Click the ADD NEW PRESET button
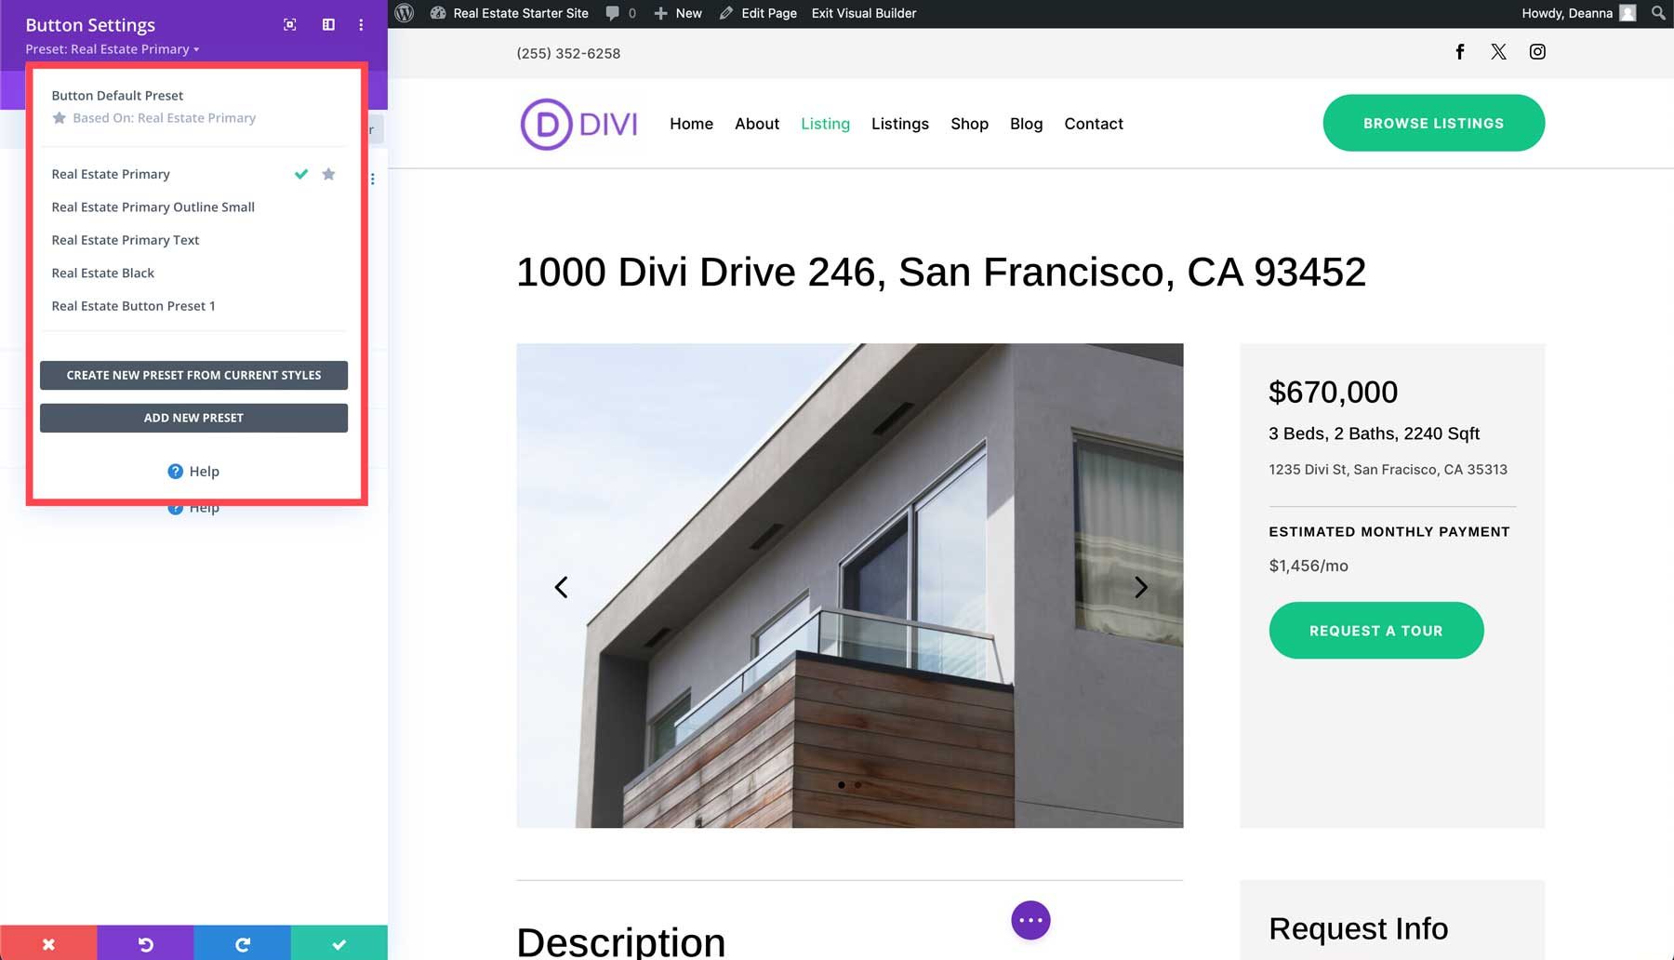1674x960 pixels. click(193, 418)
